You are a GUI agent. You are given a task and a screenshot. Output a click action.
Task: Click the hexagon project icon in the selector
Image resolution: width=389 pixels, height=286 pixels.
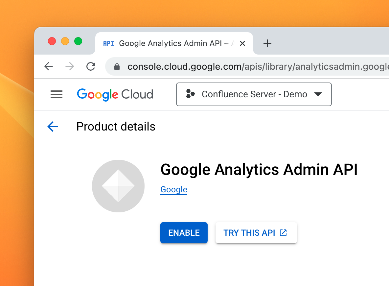[190, 94]
